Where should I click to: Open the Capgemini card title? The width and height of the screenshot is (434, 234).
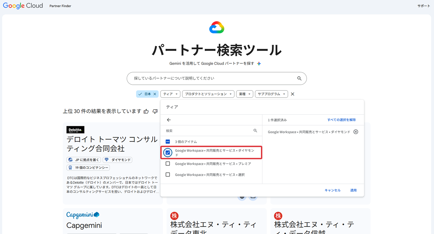(84, 225)
